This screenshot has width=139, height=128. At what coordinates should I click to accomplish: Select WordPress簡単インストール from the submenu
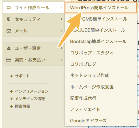(x=101, y=8)
